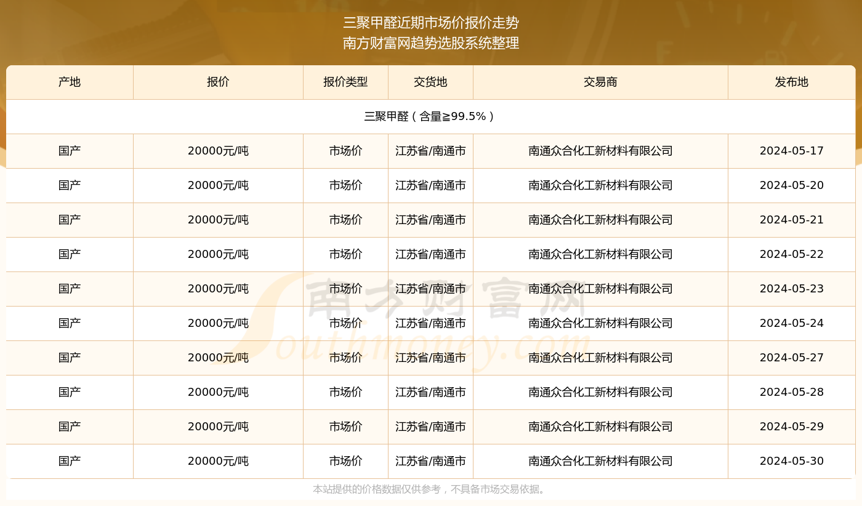This screenshot has width=862, height=506.
Task: Click the date cell 2024-05-27
Action: (792, 358)
